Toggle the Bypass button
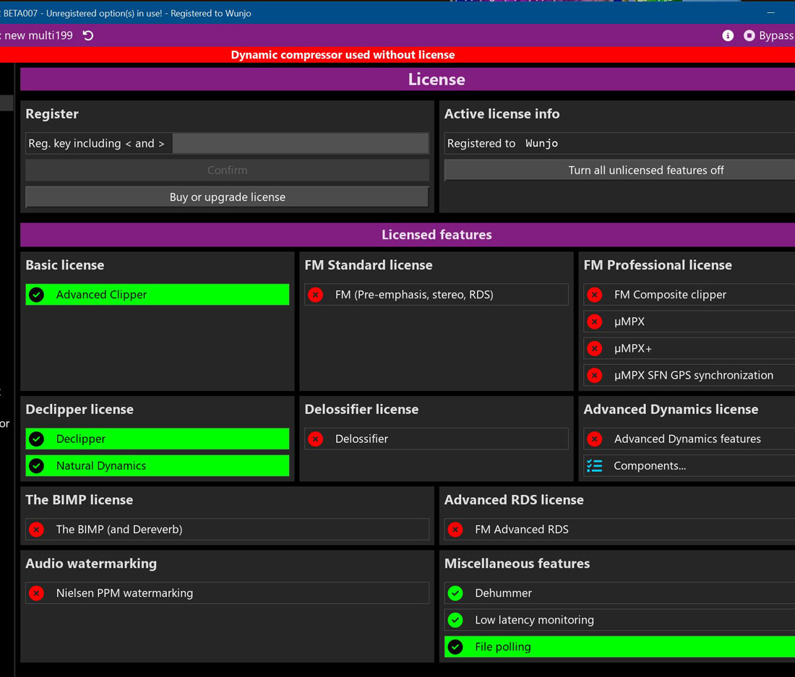The height and width of the screenshot is (677, 795). coord(769,35)
